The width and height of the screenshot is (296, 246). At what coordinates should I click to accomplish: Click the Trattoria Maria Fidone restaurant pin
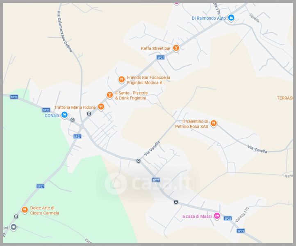pyautogui.click(x=101, y=107)
